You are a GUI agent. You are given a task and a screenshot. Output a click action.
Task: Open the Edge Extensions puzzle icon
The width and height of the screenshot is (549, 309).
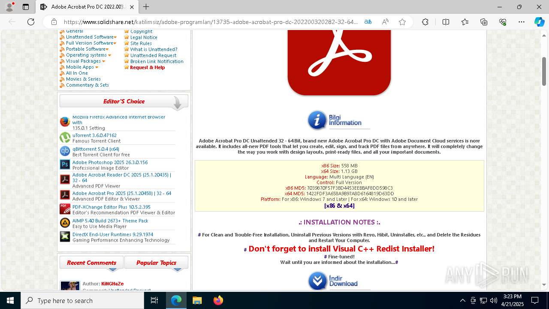tap(425, 22)
